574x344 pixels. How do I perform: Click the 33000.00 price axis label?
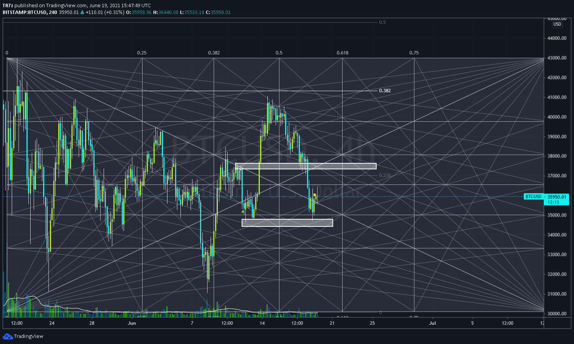557,254
